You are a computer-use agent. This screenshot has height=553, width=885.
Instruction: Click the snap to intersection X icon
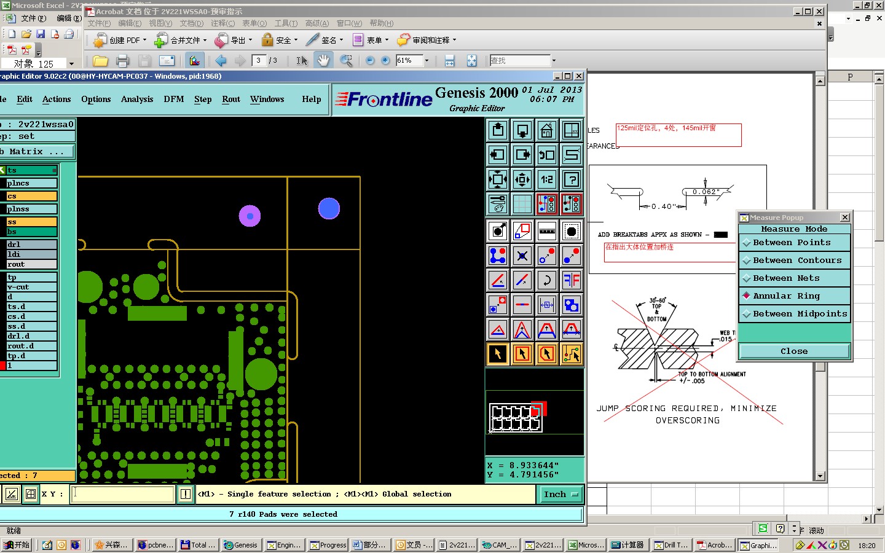(x=522, y=256)
